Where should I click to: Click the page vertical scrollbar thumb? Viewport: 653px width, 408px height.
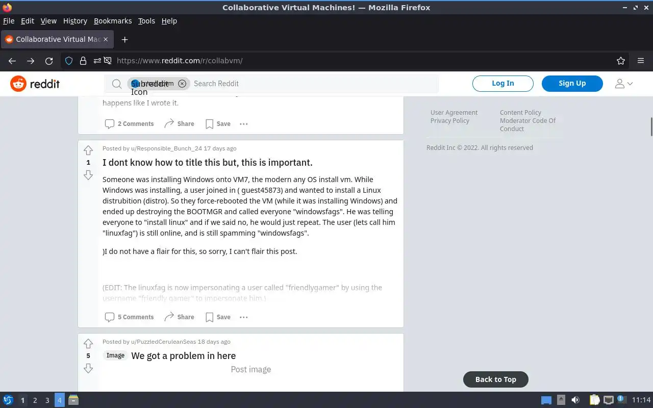651,126
